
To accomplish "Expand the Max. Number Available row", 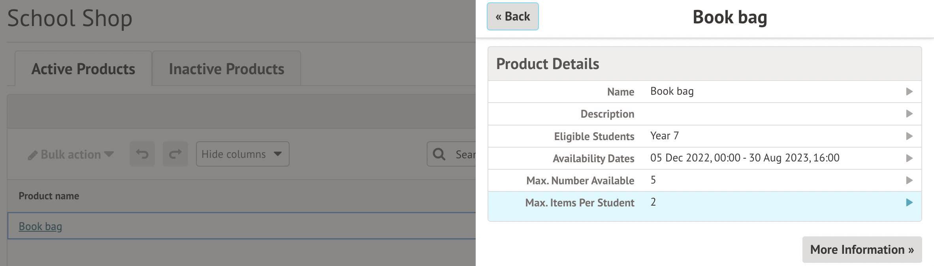I will pyautogui.click(x=909, y=180).
